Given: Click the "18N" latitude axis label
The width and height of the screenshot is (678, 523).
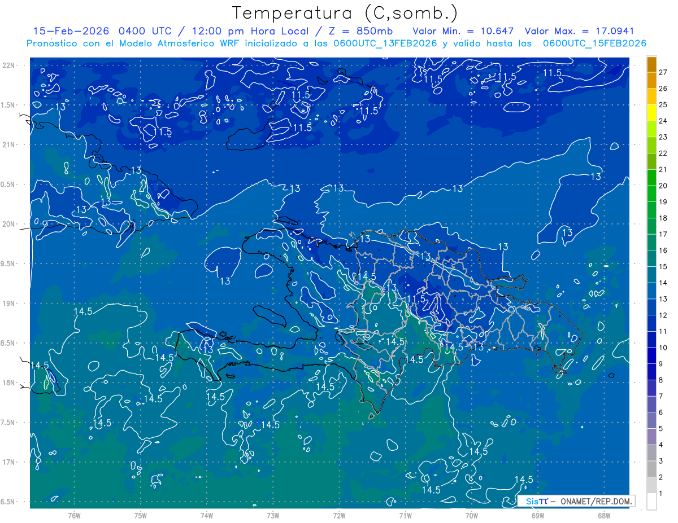Looking at the screenshot, I should [8, 383].
